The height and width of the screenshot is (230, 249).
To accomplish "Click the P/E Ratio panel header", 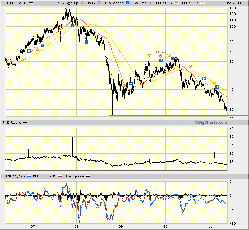I will 12,123.
